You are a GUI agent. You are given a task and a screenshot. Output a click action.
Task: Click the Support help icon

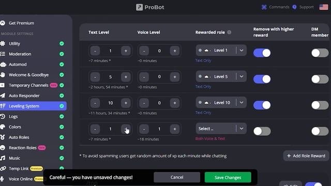(294, 7)
